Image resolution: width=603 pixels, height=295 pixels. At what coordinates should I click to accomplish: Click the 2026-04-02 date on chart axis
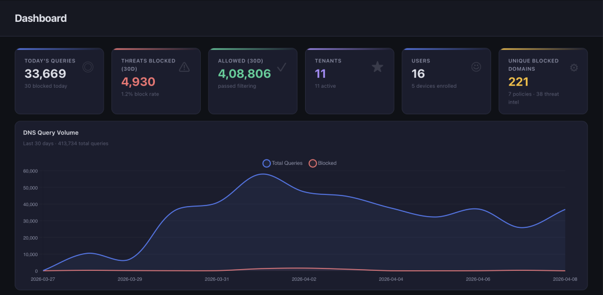pyautogui.click(x=305, y=279)
